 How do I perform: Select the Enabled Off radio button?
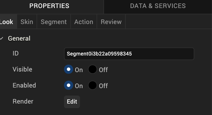click(93, 86)
